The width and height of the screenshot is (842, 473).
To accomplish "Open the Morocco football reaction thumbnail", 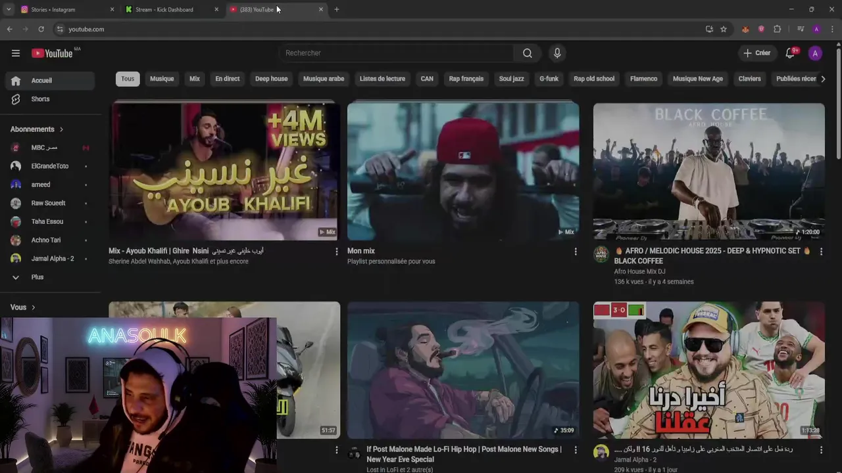I will tap(709, 371).
